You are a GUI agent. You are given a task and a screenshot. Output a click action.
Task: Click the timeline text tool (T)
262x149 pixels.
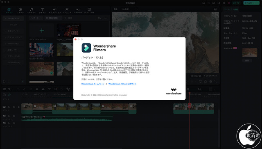50,89
